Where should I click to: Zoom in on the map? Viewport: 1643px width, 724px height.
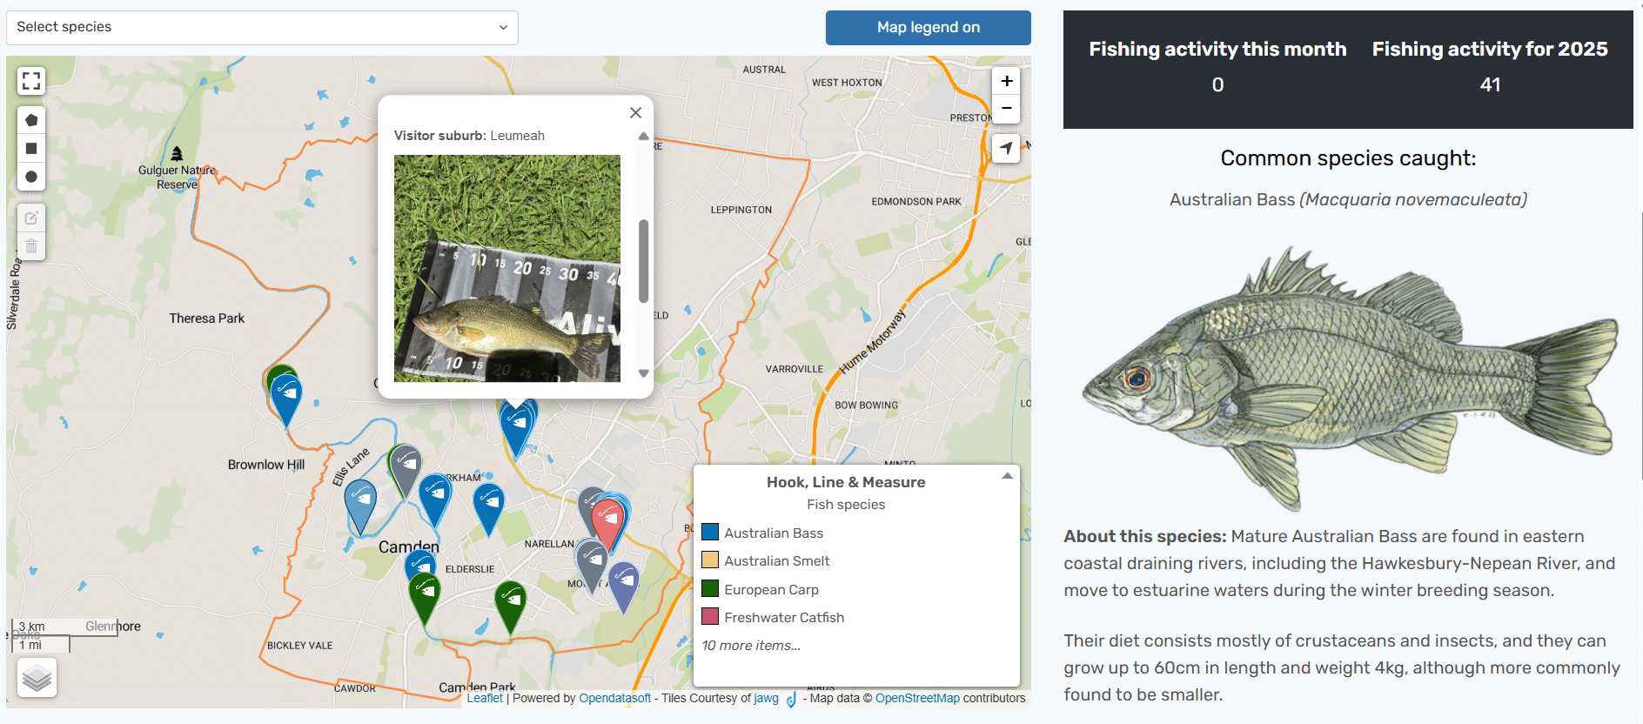(x=1006, y=81)
